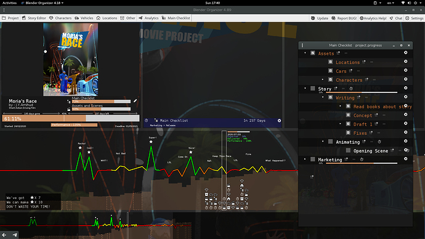Dismiss the Main Checklist reminder with the X icon
This screenshot has width=425, height=239.
[x=279, y=121]
